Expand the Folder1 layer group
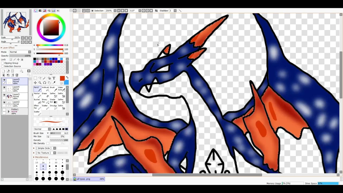 click(8, 112)
